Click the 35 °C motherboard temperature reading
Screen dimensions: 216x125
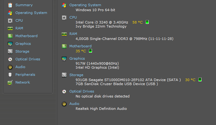(81, 51)
